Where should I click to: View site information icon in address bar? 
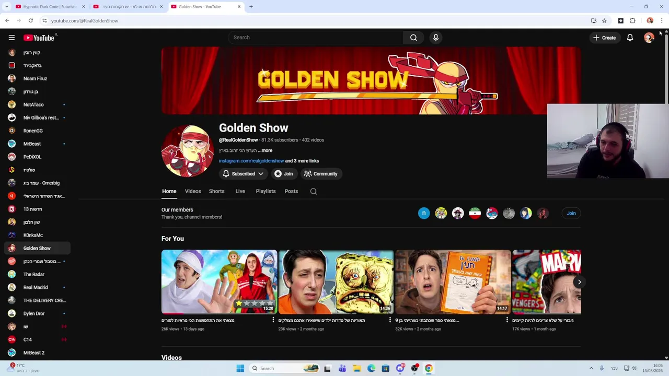point(44,20)
